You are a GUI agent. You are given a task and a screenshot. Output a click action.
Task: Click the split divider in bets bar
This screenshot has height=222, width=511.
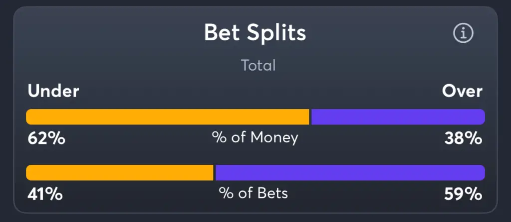click(x=215, y=173)
